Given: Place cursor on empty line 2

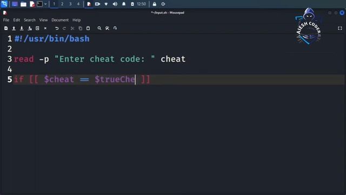Looking at the screenshot, I should tap(179, 49).
